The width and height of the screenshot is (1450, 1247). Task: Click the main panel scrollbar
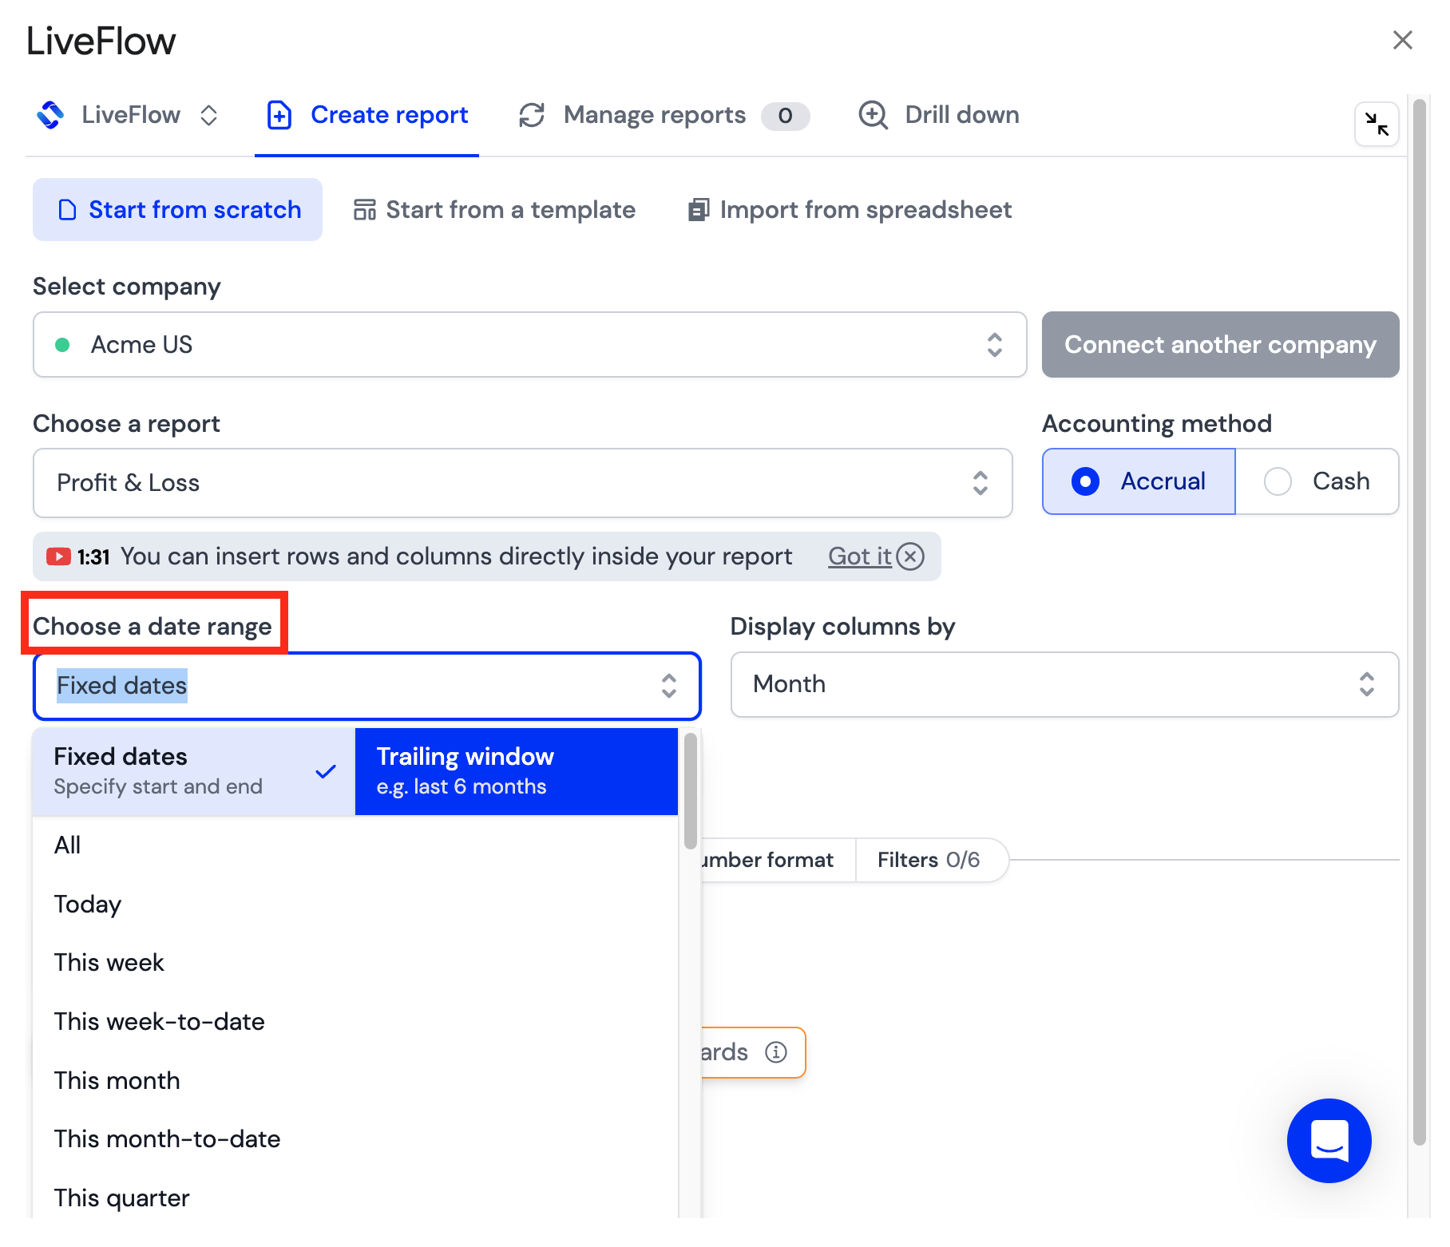(1420, 623)
